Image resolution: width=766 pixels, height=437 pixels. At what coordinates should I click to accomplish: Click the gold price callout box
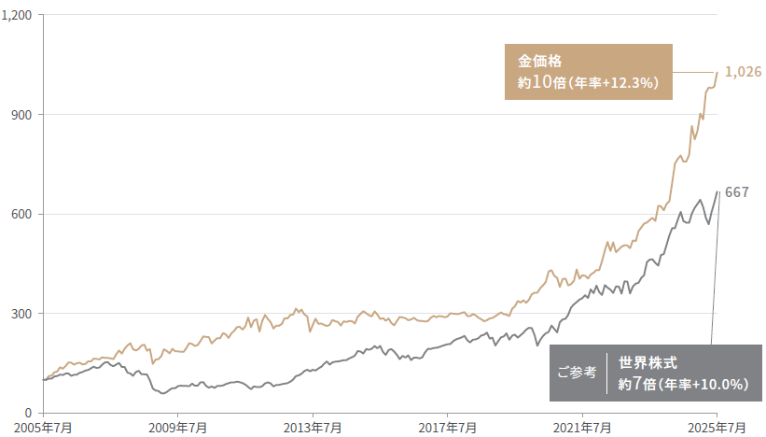pyautogui.click(x=589, y=72)
